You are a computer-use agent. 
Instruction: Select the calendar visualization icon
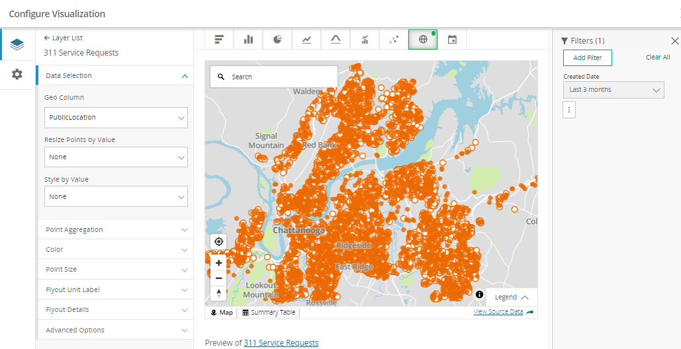[452, 40]
